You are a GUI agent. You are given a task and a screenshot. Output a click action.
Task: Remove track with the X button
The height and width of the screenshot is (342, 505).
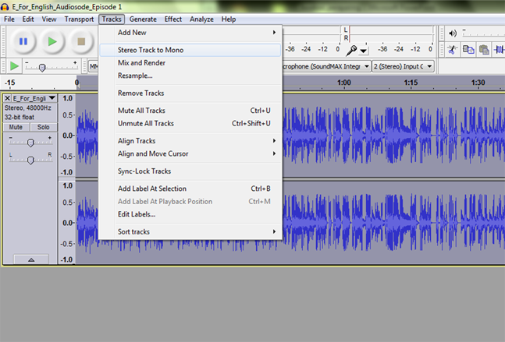tap(7, 99)
